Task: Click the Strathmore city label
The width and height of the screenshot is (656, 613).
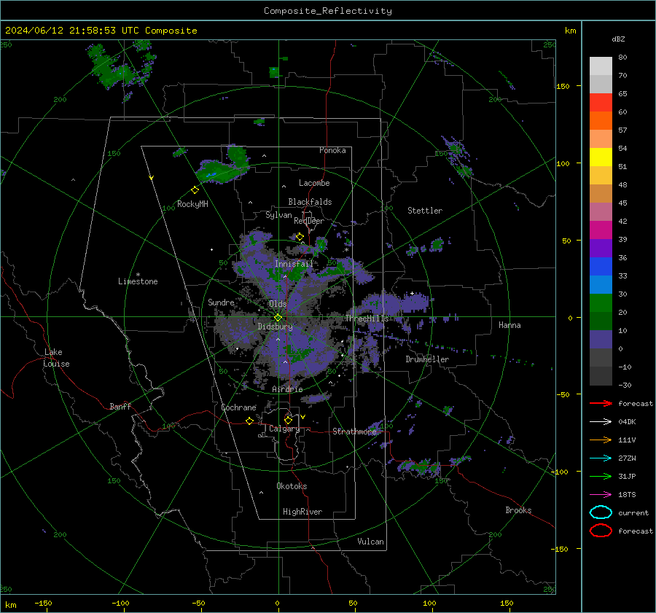Action: click(x=354, y=432)
